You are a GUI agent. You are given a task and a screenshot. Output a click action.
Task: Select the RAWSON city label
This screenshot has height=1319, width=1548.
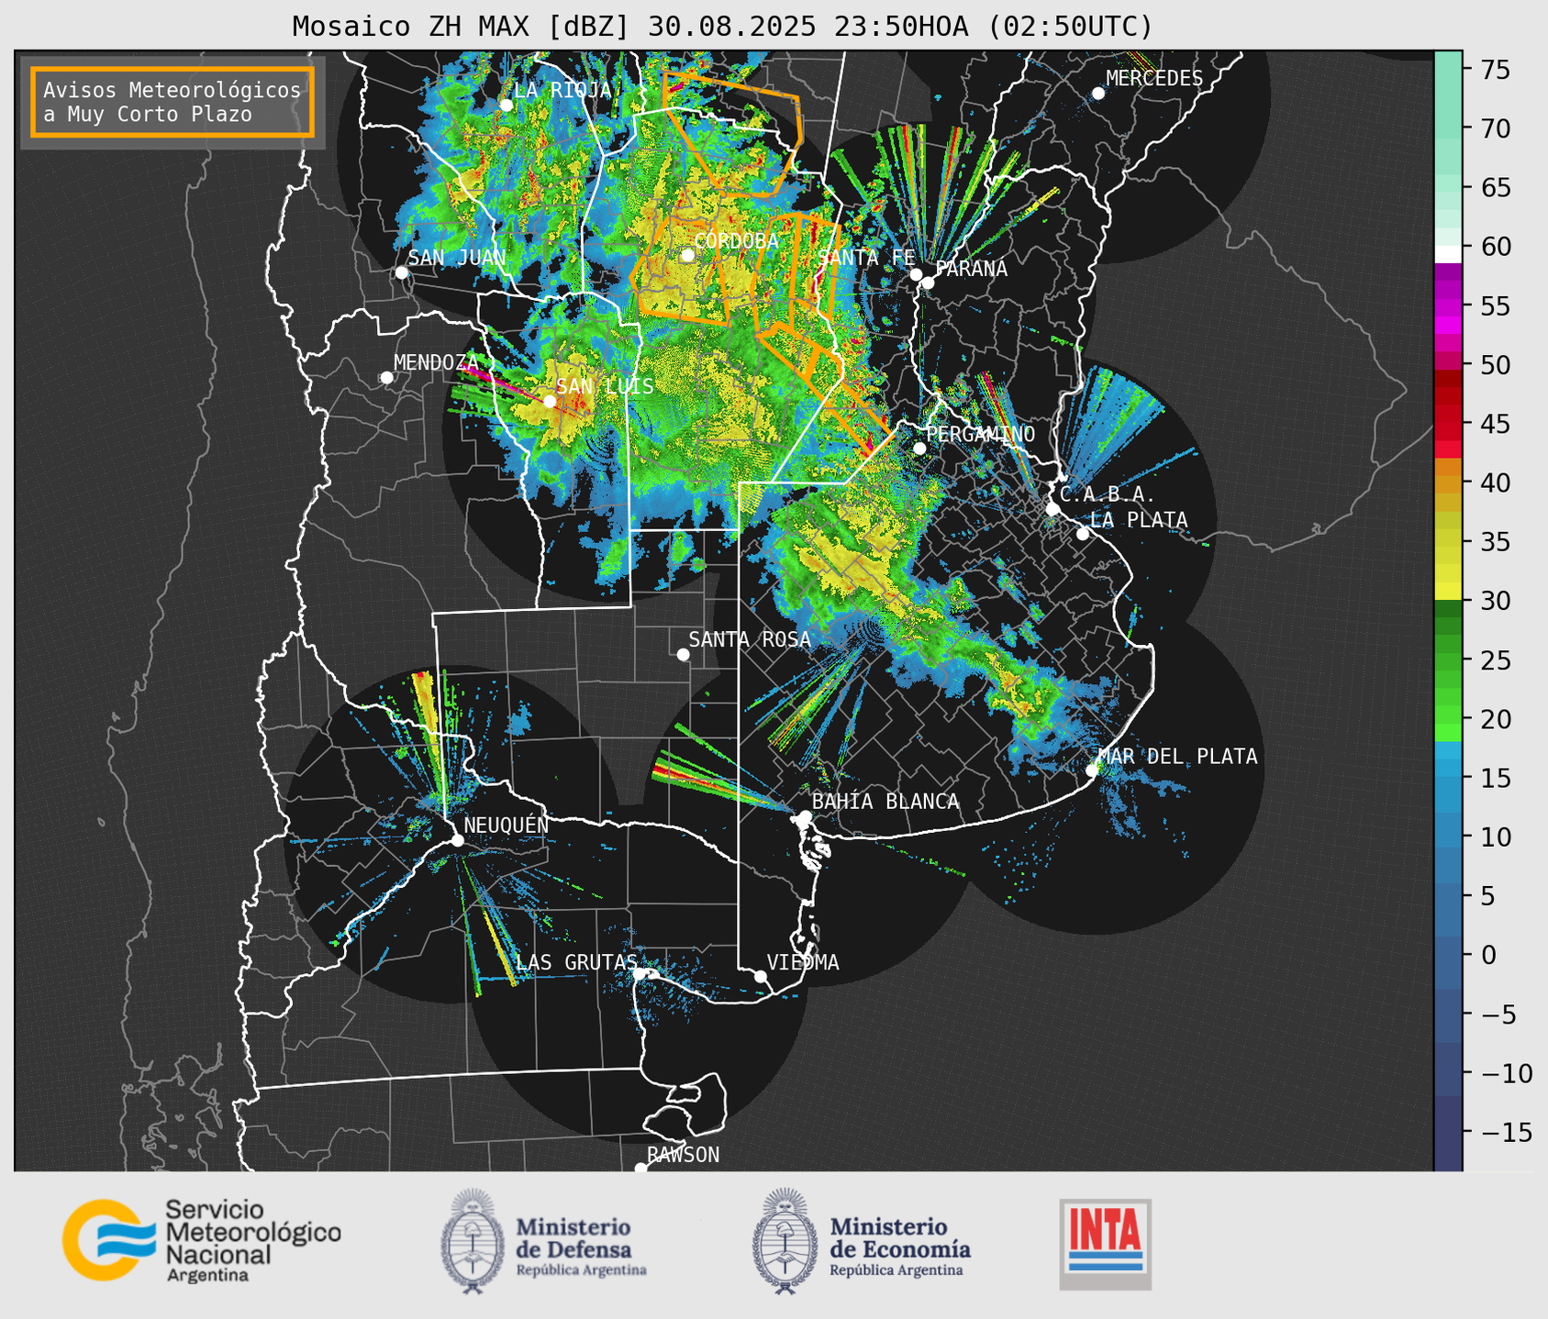pyautogui.click(x=683, y=1155)
